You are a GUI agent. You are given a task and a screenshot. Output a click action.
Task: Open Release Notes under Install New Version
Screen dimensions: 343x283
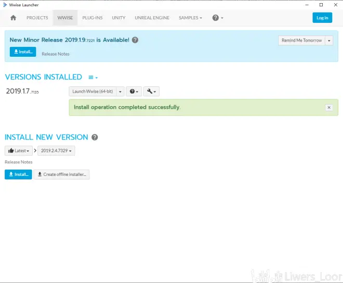click(x=19, y=162)
